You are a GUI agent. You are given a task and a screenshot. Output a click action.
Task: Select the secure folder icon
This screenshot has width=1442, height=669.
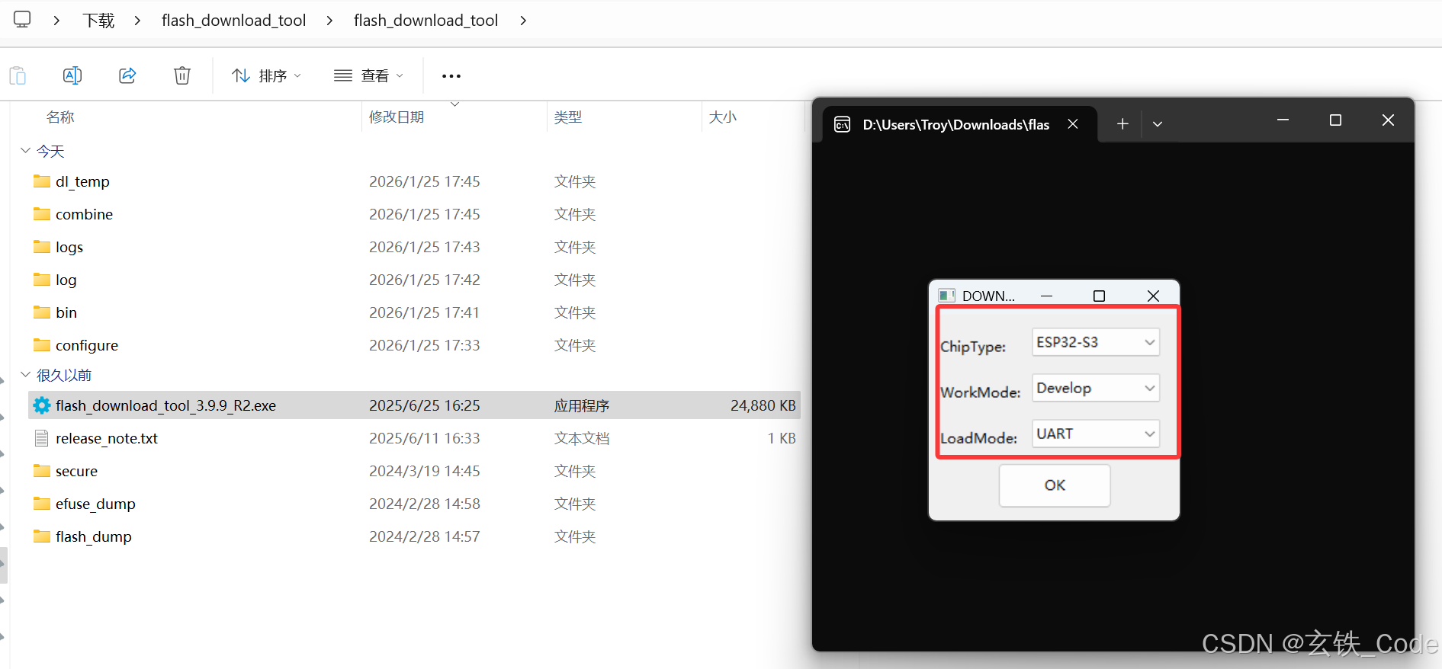[x=42, y=471]
